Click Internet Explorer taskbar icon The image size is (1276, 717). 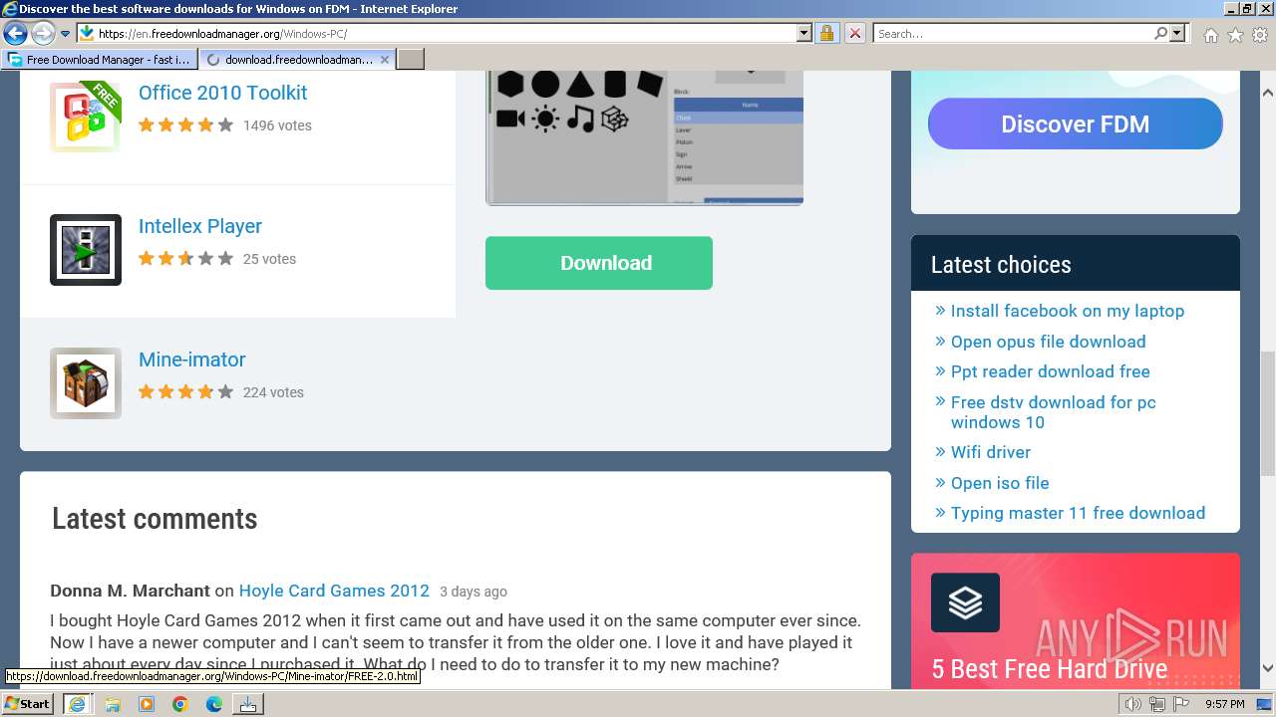click(x=77, y=703)
